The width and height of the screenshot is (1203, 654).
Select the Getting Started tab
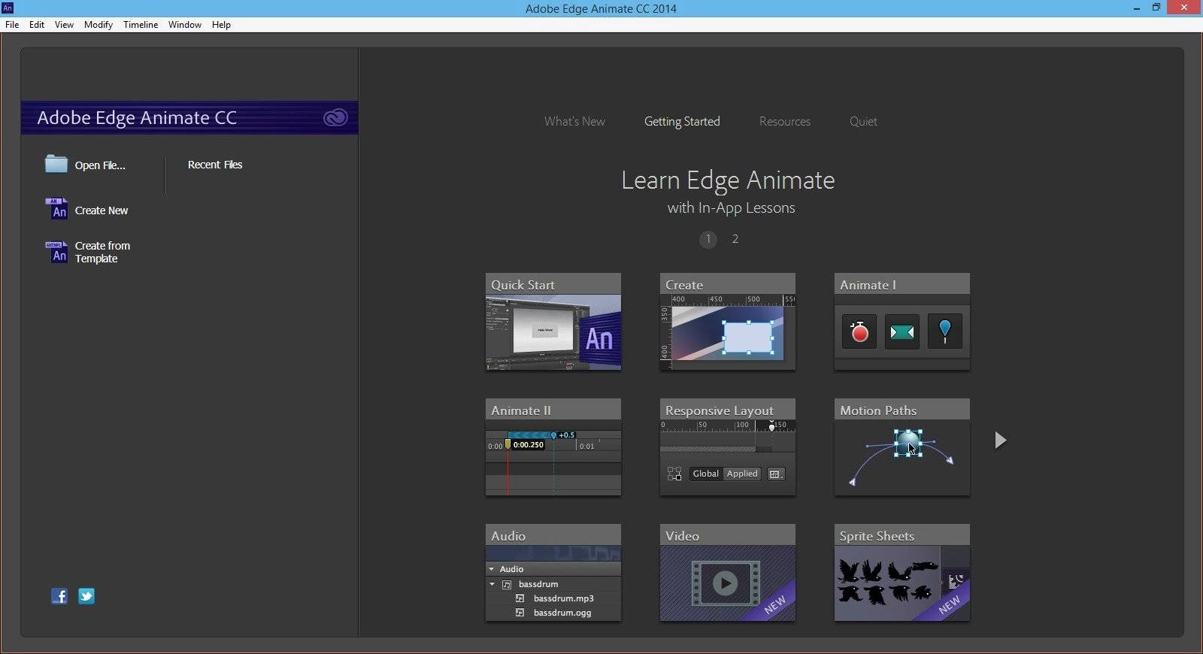point(682,122)
